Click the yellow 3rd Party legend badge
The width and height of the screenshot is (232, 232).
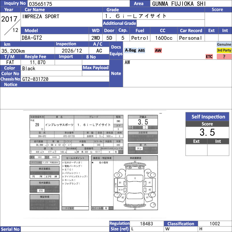224,50
